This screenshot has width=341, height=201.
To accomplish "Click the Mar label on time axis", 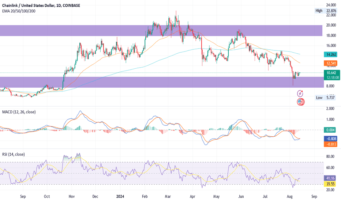I will point(168,197).
